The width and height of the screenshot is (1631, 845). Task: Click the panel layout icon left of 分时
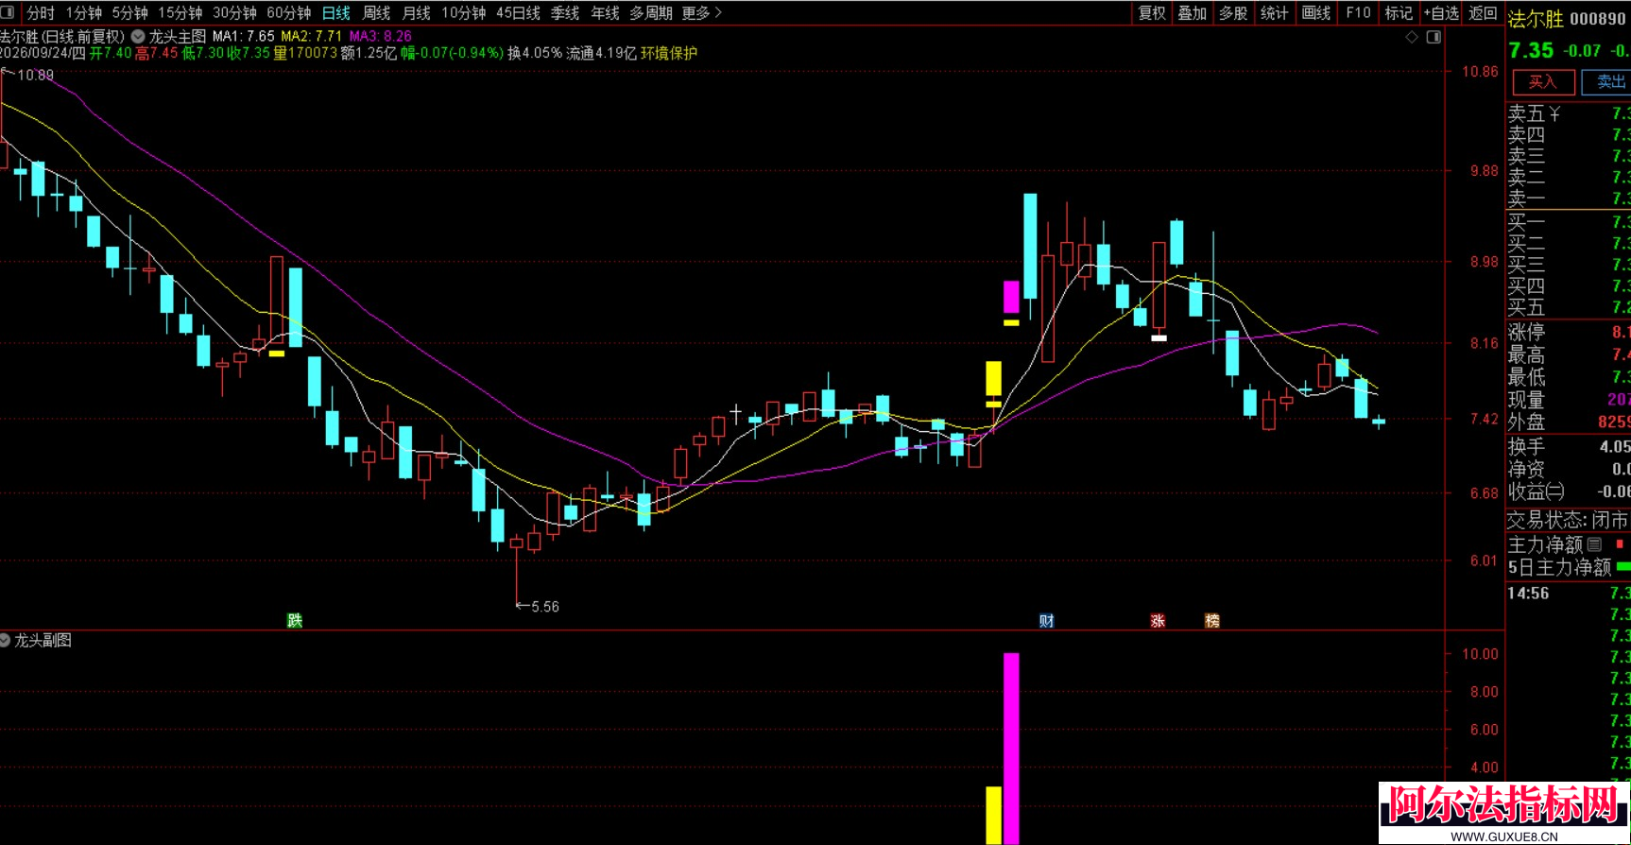pos(8,12)
